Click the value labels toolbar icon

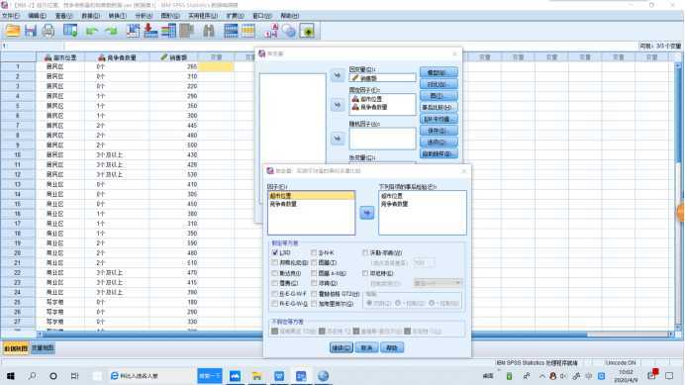coord(271,31)
